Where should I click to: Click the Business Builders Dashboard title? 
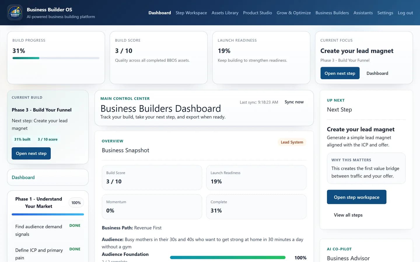click(x=160, y=109)
